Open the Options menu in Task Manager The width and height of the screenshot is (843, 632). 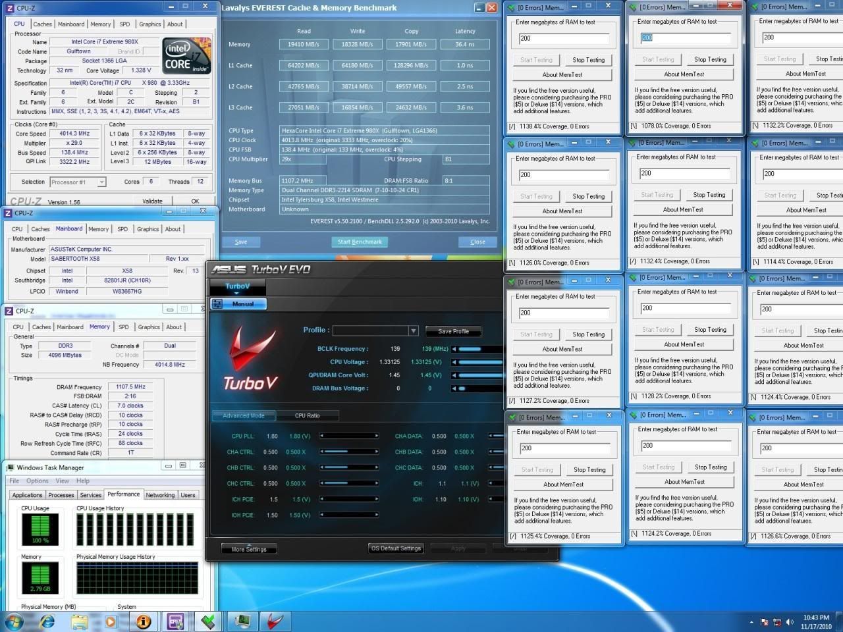pyautogui.click(x=38, y=481)
